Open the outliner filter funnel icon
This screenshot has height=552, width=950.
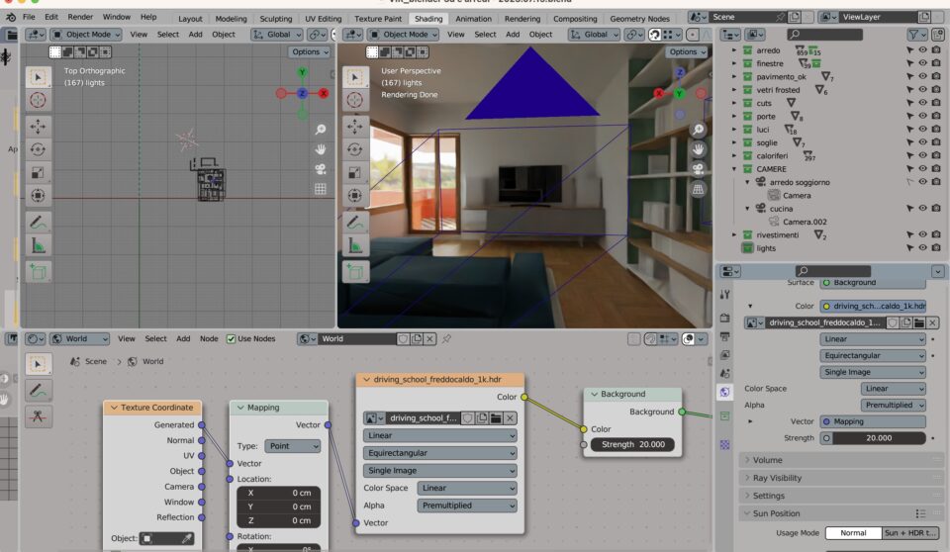coord(913,35)
